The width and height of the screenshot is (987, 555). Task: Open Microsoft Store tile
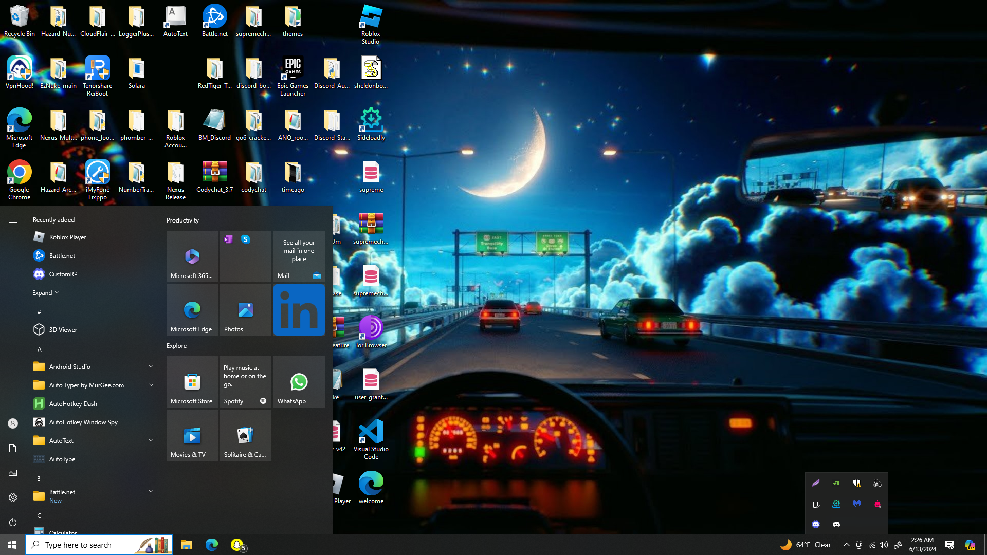pyautogui.click(x=192, y=382)
